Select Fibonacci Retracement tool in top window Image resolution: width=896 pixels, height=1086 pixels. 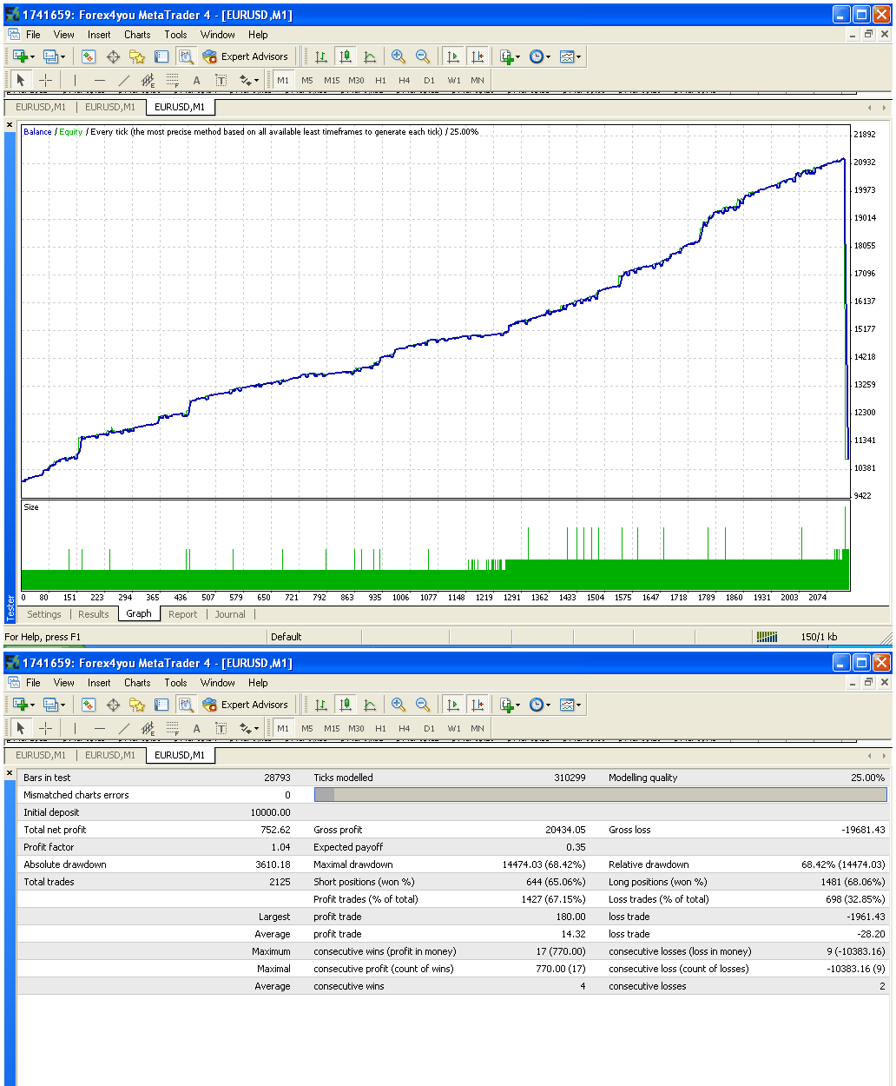tap(172, 81)
